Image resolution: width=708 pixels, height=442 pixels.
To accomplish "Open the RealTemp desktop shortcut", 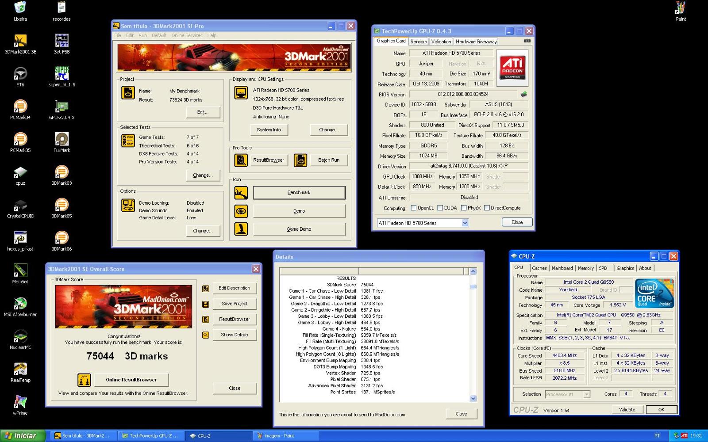I will 20,373.
